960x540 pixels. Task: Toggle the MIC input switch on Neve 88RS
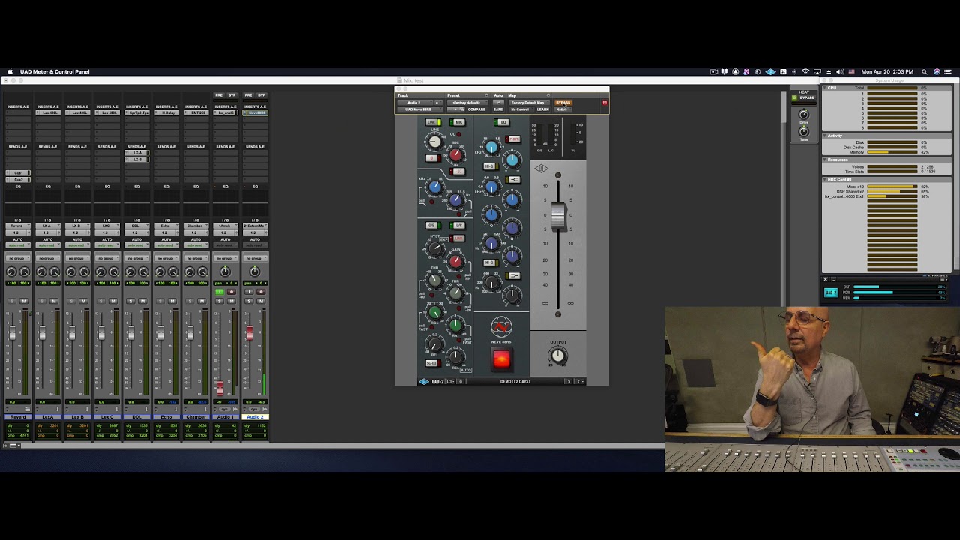point(457,122)
